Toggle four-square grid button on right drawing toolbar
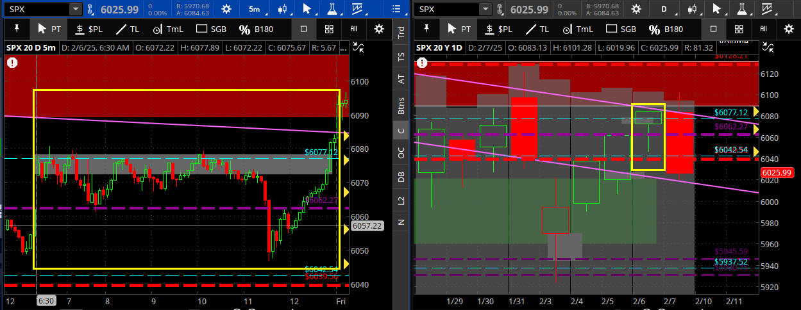 coord(738,29)
